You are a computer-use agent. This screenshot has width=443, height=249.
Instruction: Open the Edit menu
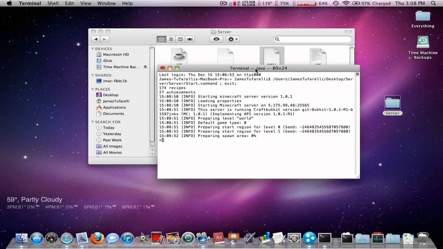pyautogui.click(x=69, y=3)
